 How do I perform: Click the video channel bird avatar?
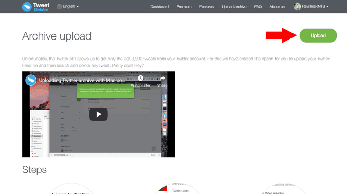pos(31,80)
